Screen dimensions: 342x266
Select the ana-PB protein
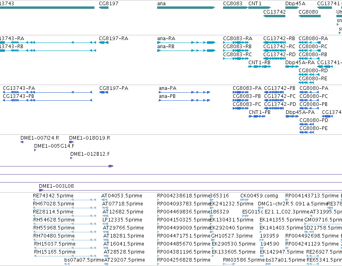(x=184, y=100)
